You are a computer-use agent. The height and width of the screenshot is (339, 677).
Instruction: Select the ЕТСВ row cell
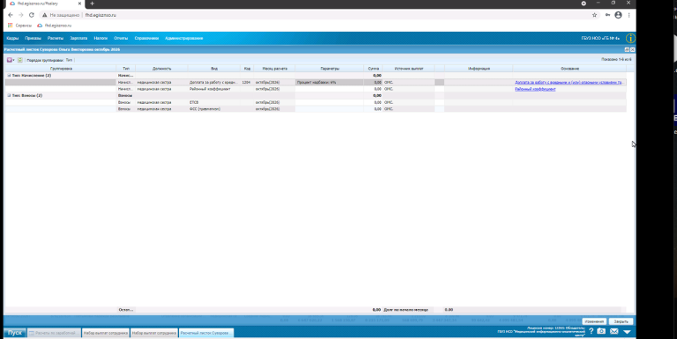point(214,103)
